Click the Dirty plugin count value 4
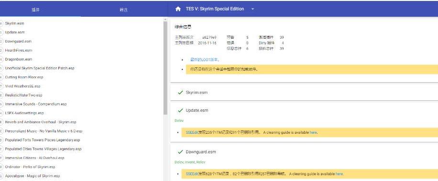The width and height of the screenshot is (438, 181). tap(283, 43)
